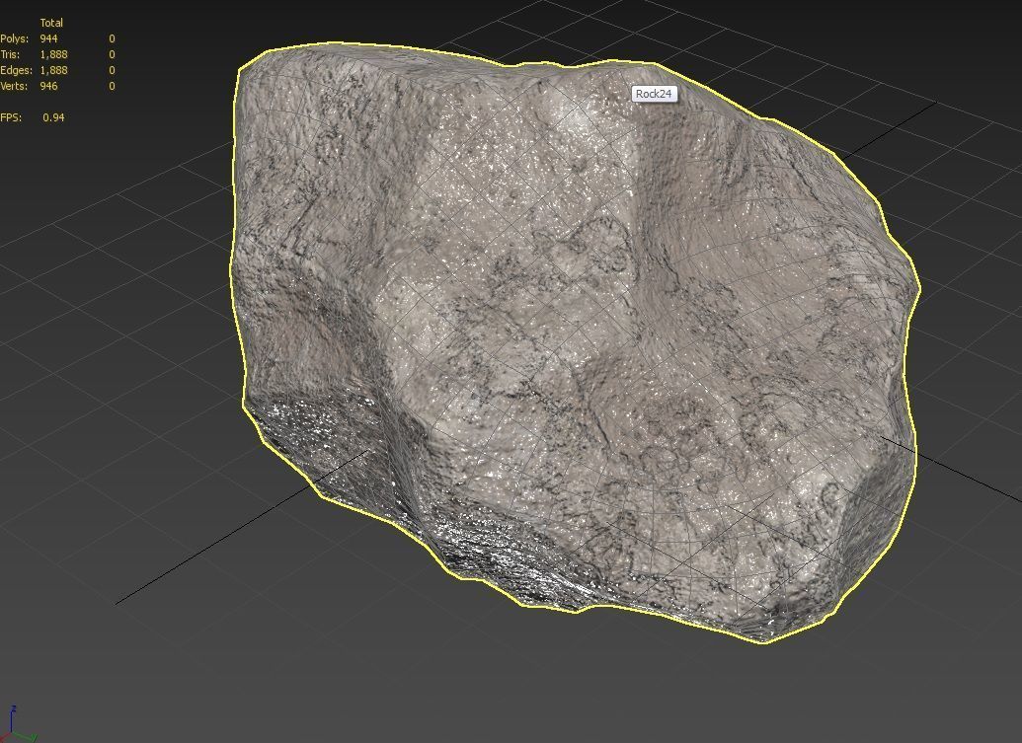Click the Polys count value 944
The height and width of the screenshot is (743, 1022).
[49, 38]
